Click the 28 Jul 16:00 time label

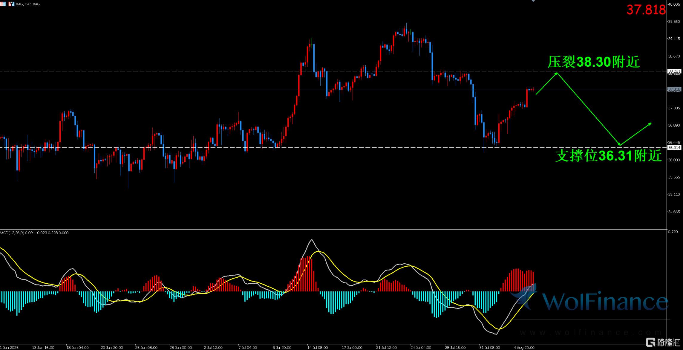point(455,348)
